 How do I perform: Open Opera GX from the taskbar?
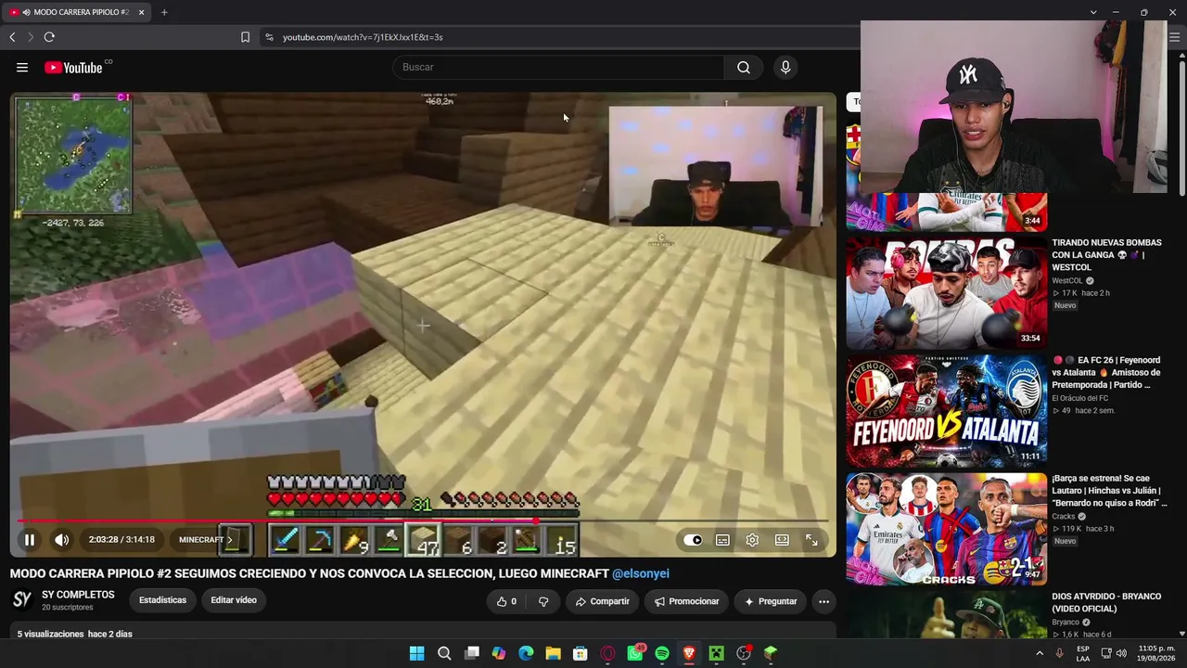click(x=607, y=653)
